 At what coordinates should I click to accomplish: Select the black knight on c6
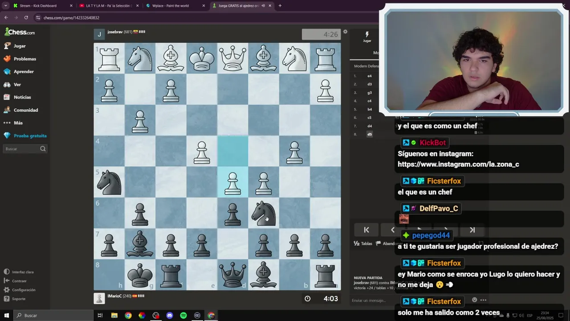[264, 213]
